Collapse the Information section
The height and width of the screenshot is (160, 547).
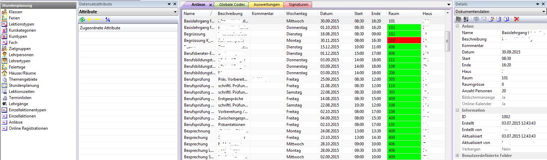458,110
